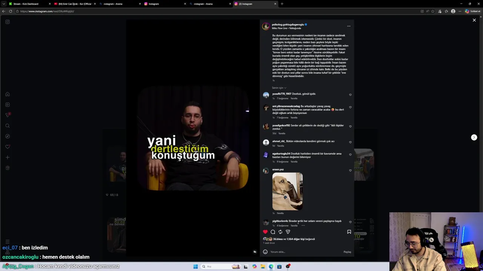
Task: Open Search from the Instagram sidebar
Action: click(8, 126)
